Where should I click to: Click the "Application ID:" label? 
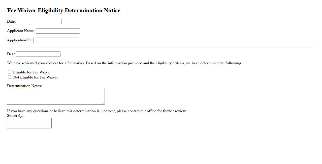coord(20,40)
